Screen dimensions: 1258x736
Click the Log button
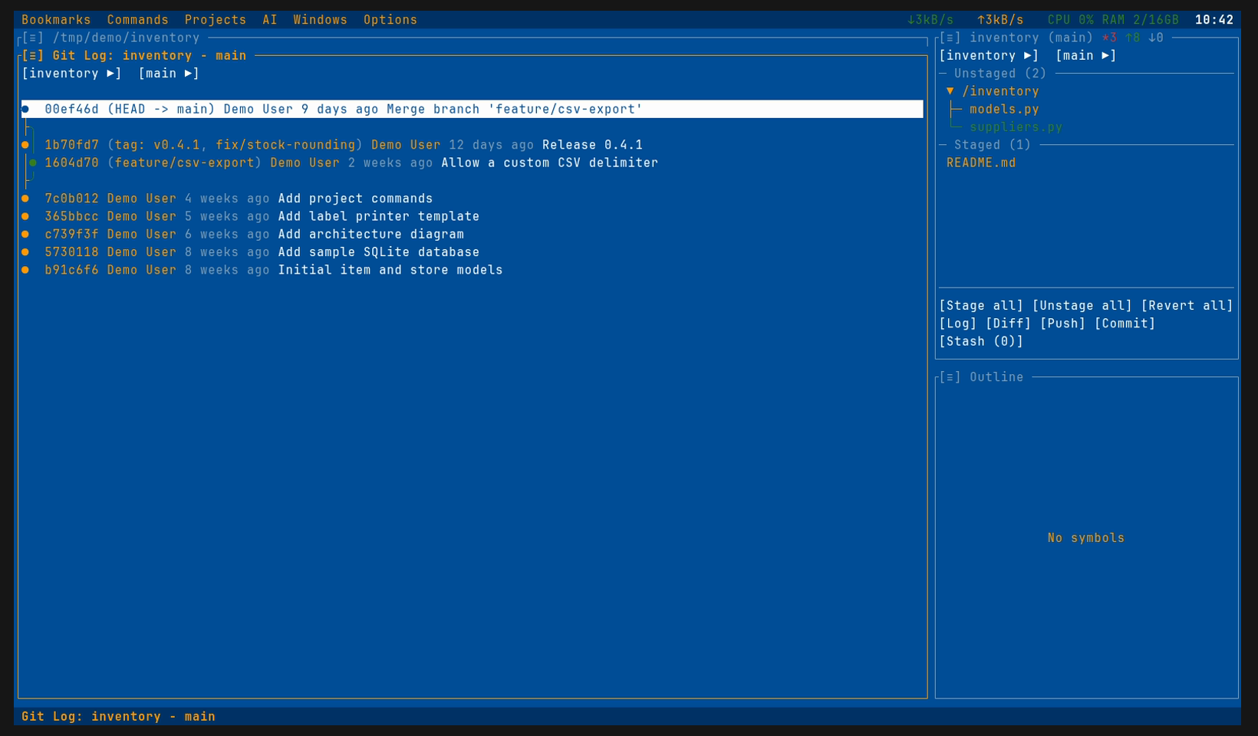coord(958,324)
